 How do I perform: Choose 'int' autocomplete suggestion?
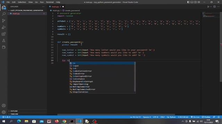[102, 68]
